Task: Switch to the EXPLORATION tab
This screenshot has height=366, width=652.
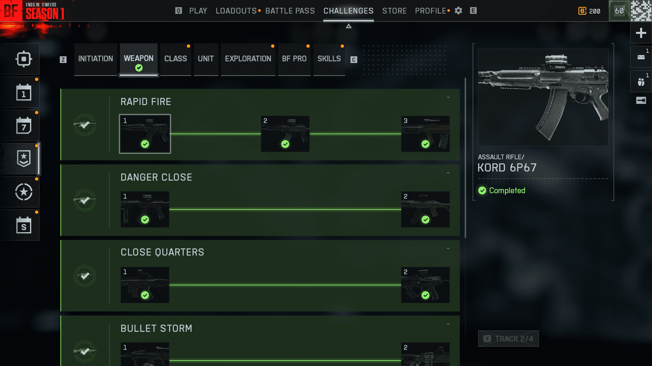Action: pos(248,59)
